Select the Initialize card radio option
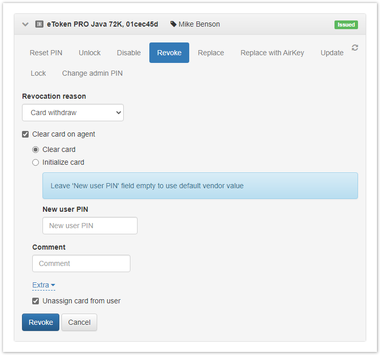Screen dimensions: 380x355 [36, 163]
